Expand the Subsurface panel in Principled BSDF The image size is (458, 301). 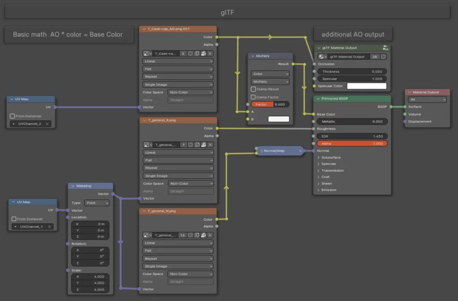point(319,157)
